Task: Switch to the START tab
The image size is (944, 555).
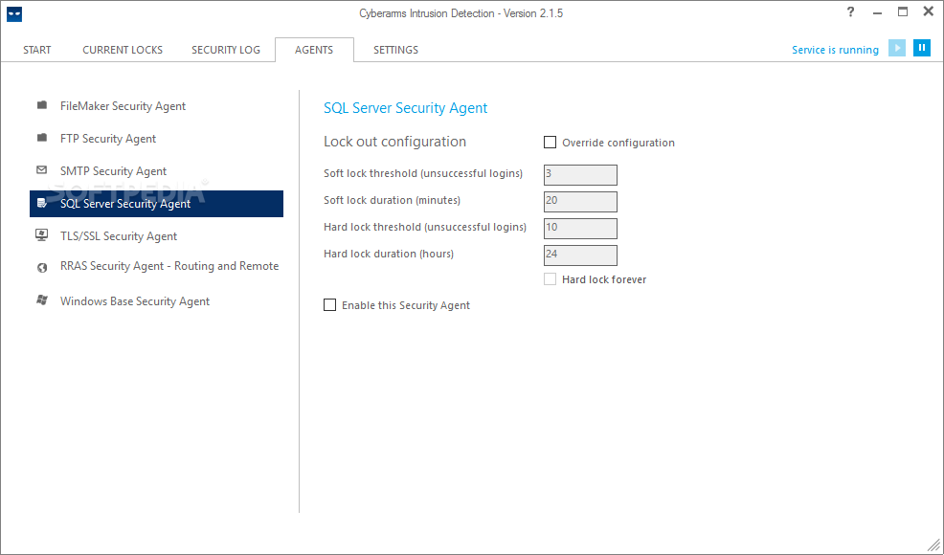Action: 36,50
